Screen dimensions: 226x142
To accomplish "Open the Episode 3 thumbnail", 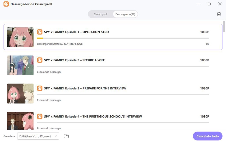I will 20,94.
